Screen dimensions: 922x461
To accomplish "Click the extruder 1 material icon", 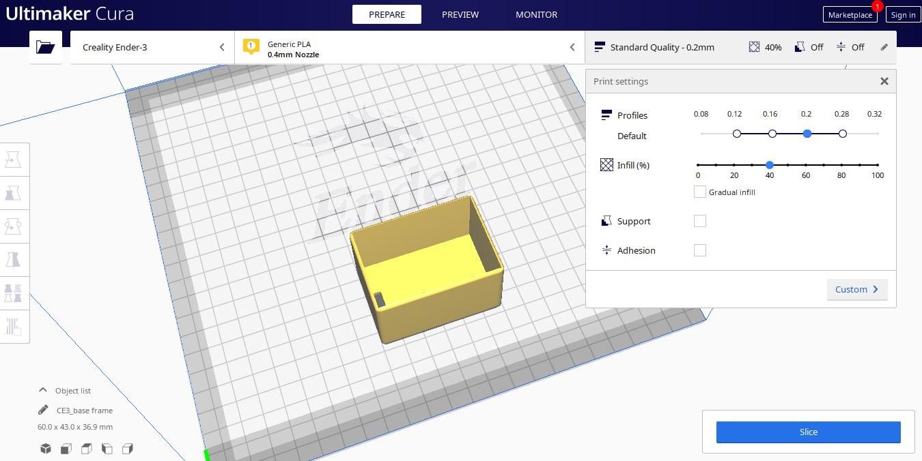I will pyautogui.click(x=251, y=46).
